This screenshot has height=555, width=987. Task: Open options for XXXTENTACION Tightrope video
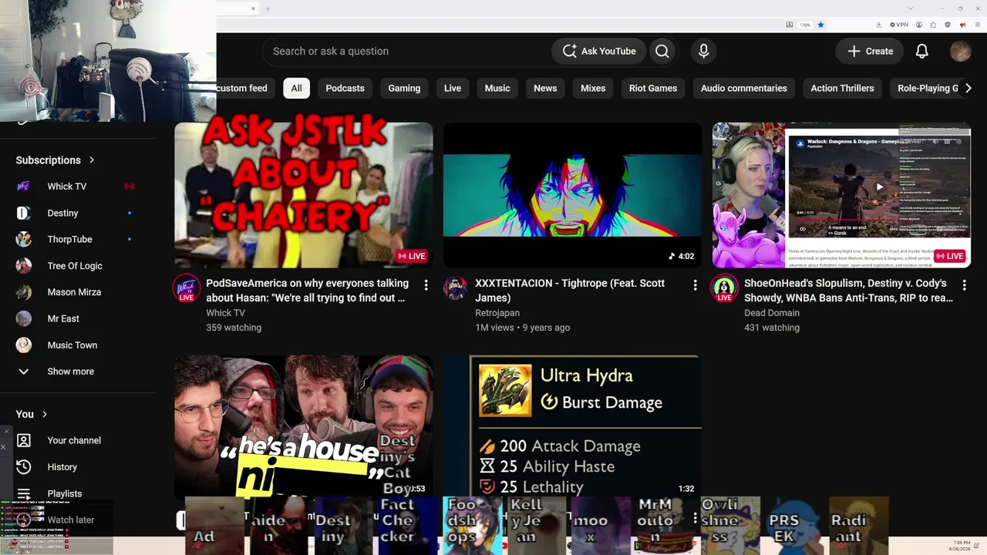point(695,285)
